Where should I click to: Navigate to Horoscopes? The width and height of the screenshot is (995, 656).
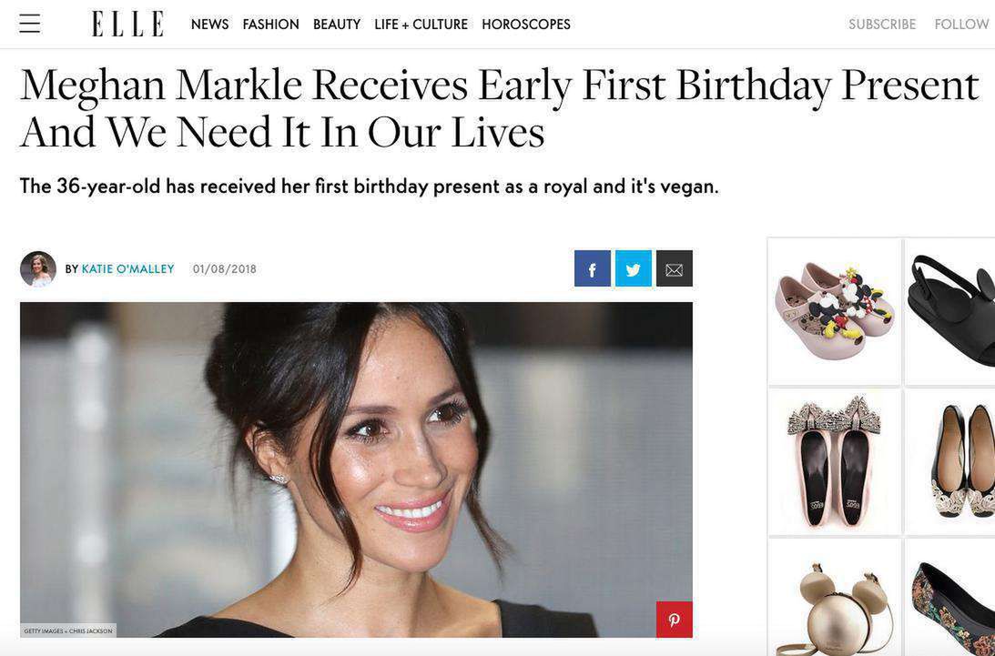(x=526, y=25)
